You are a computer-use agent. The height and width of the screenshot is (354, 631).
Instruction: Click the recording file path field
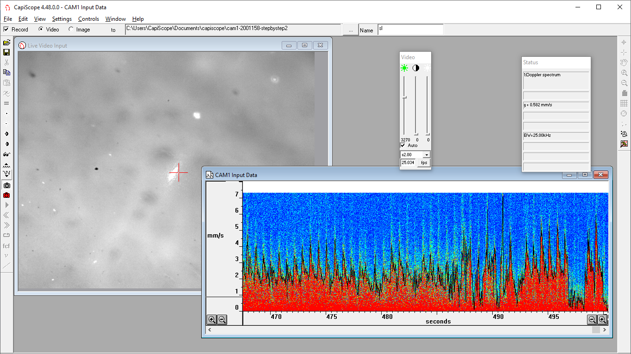click(x=233, y=29)
